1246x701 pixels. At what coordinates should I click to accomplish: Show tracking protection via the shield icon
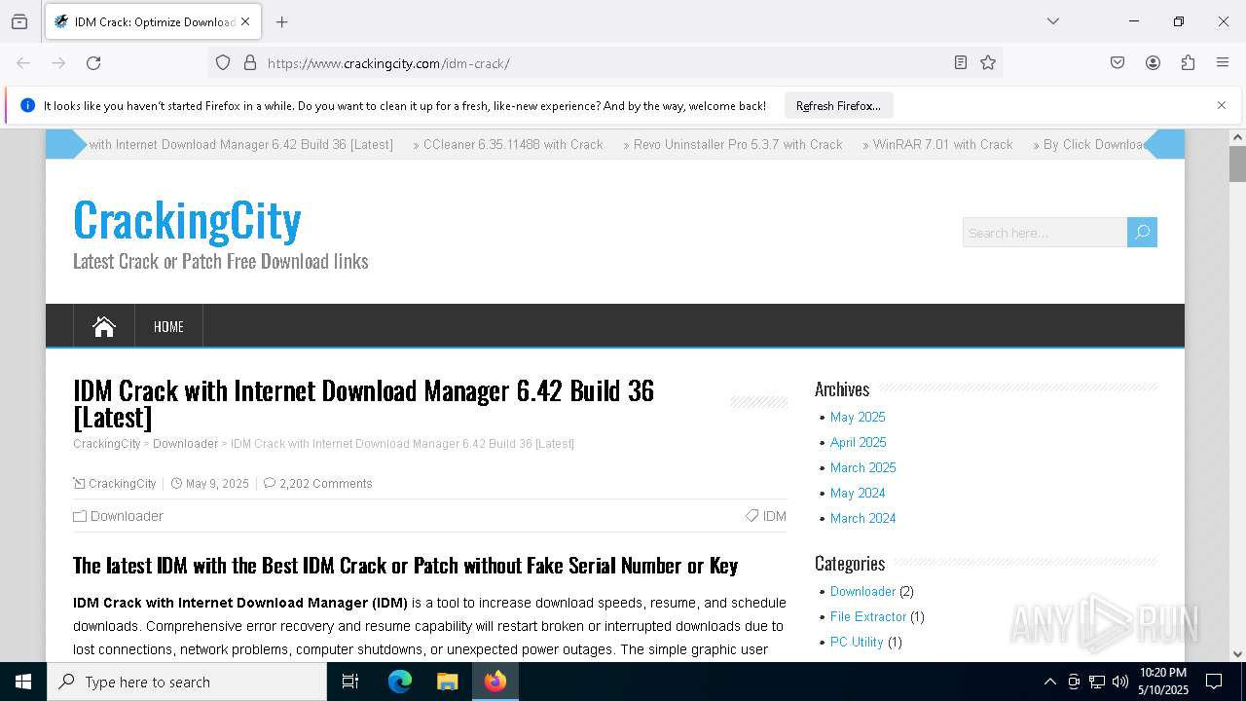pyautogui.click(x=223, y=63)
